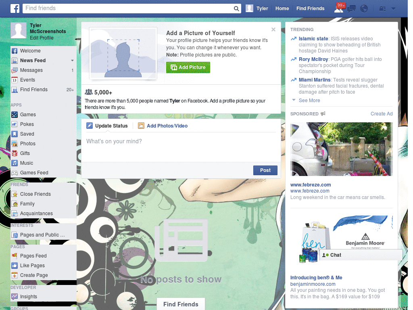Screen dimensions: 413x310
Task: Select the Add Photos/Video tab
Action: tap(163, 126)
